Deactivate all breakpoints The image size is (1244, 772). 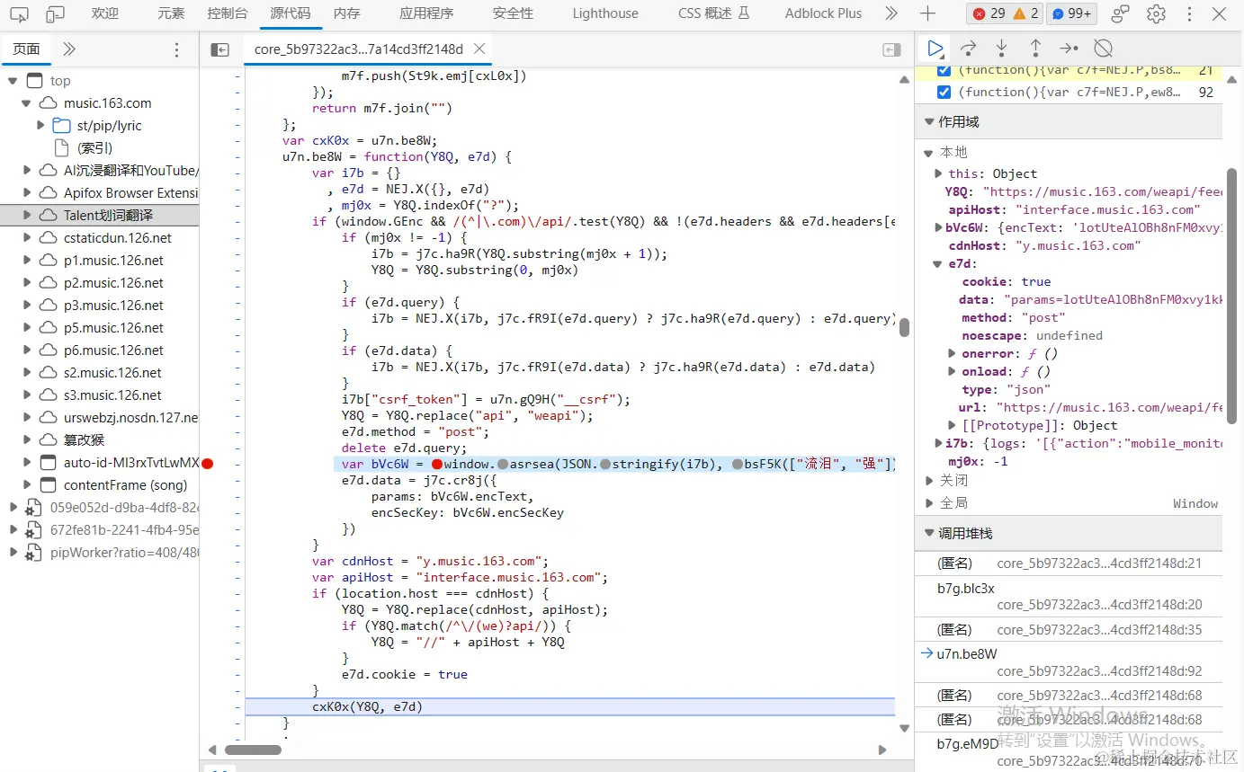(1103, 49)
